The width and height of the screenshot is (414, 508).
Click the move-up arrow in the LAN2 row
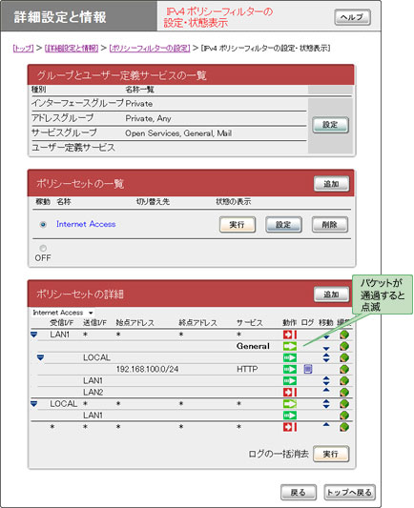[326, 390]
